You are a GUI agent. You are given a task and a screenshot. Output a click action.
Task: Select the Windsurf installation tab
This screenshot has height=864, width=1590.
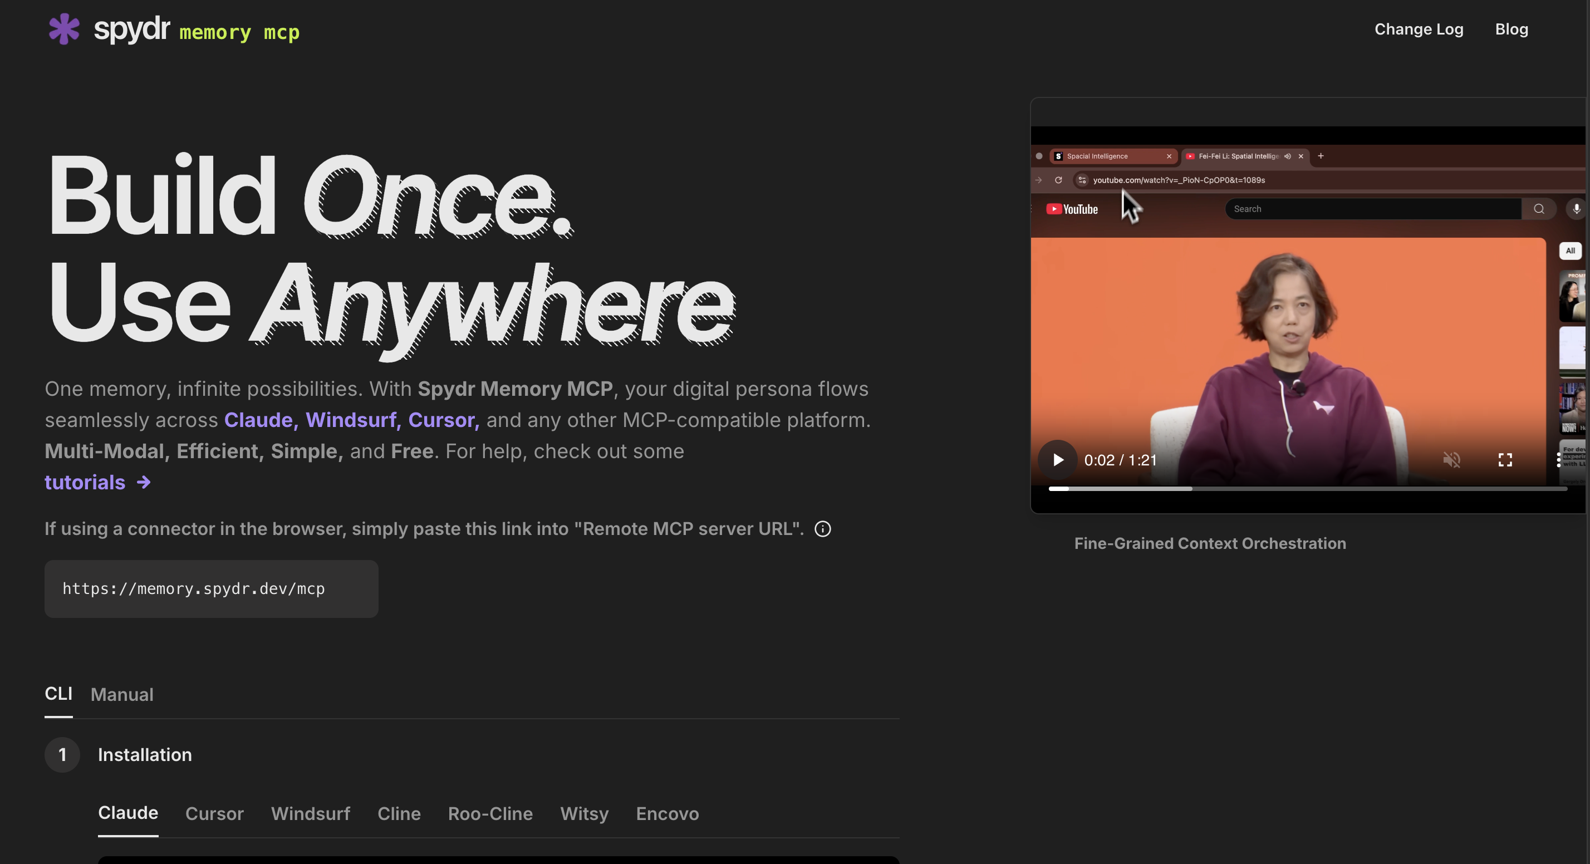pyautogui.click(x=311, y=814)
